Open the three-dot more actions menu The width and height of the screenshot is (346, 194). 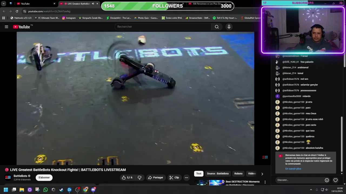[x=186, y=178]
